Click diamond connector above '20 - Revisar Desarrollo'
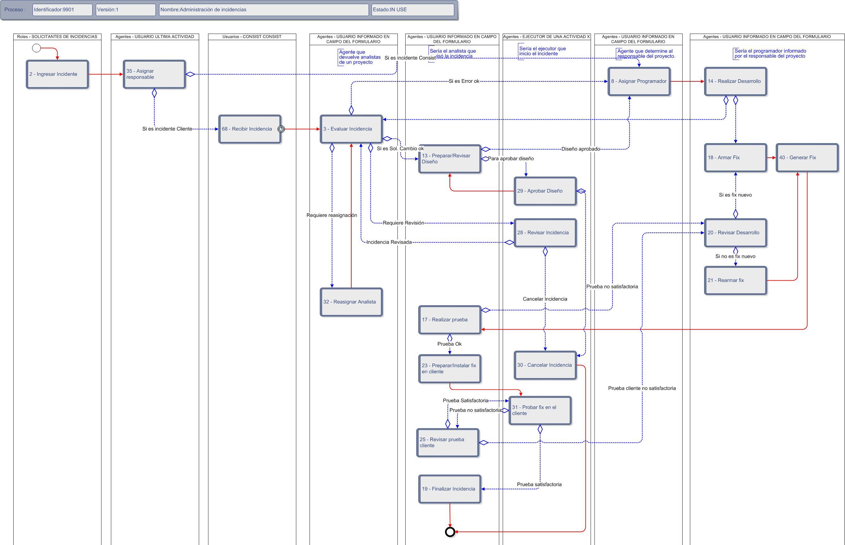 coord(735,214)
